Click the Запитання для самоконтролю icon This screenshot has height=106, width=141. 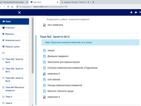click(44, 62)
